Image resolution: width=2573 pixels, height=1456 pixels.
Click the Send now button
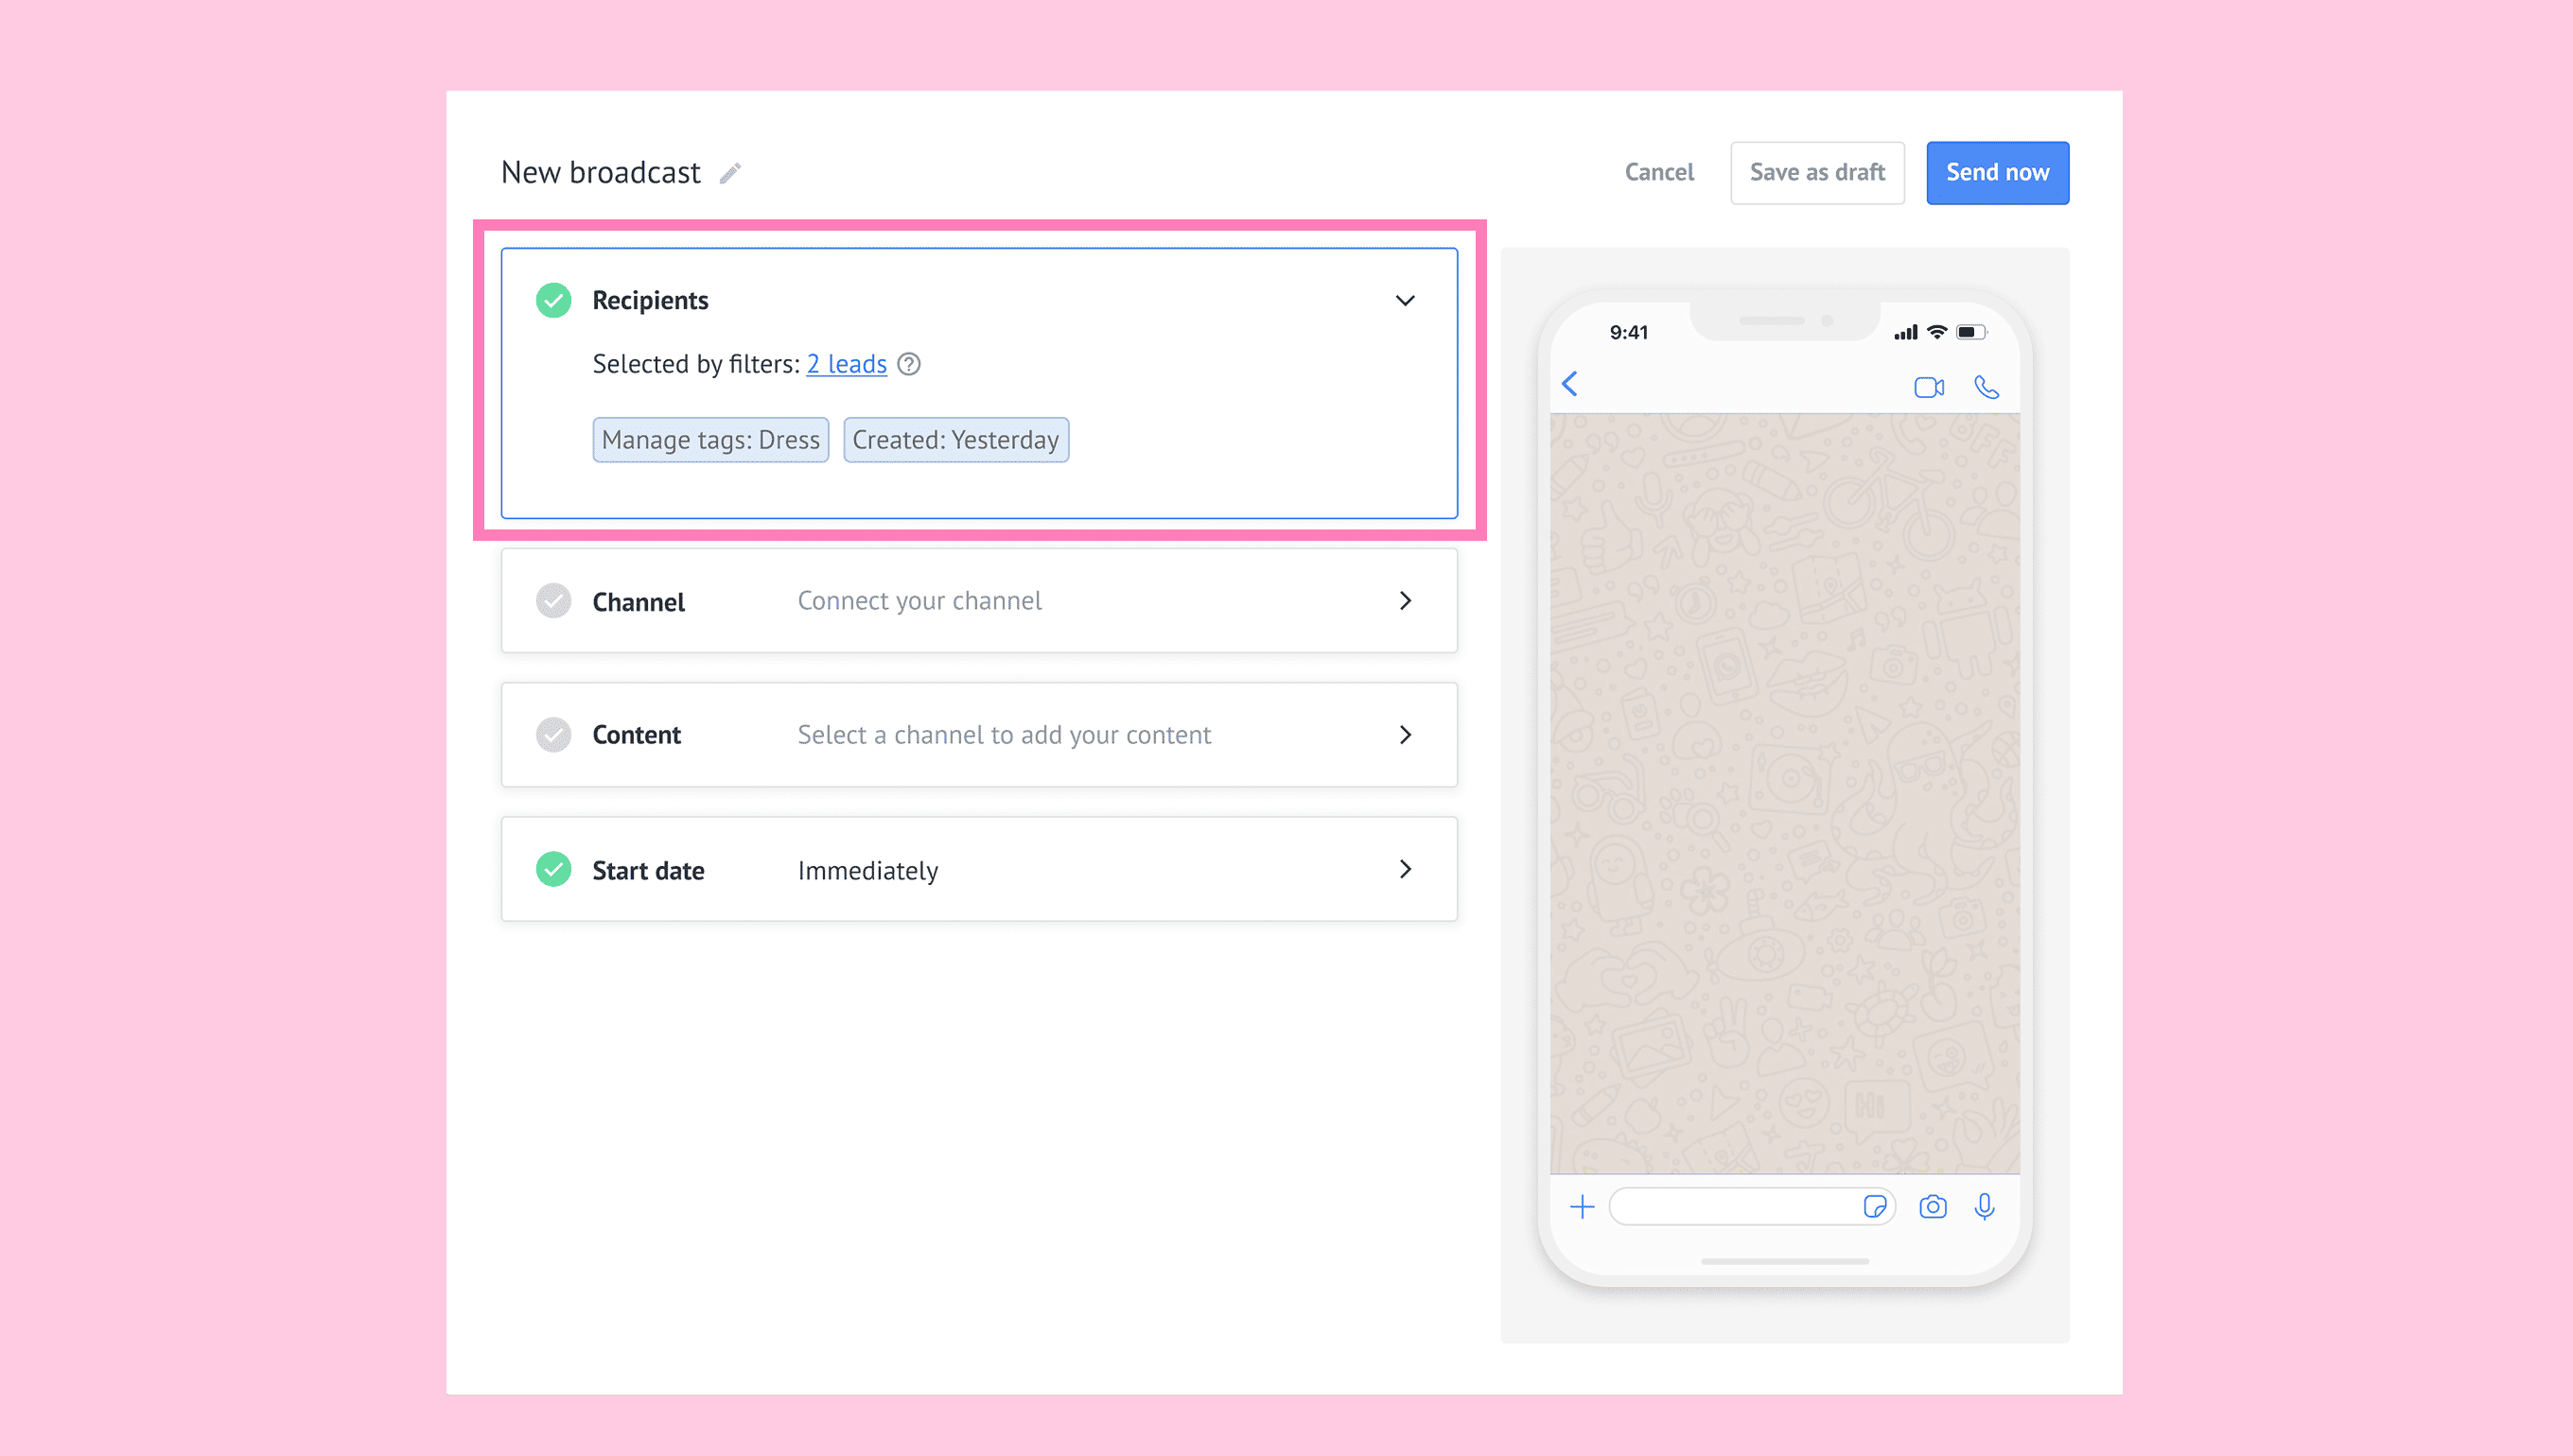[1998, 173]
